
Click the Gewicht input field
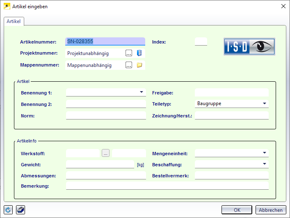pos(100,164)
